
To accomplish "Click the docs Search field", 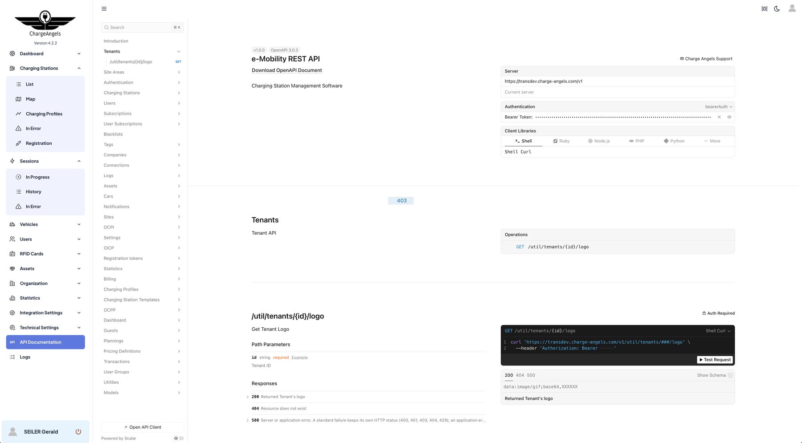I will pos(142,28).
